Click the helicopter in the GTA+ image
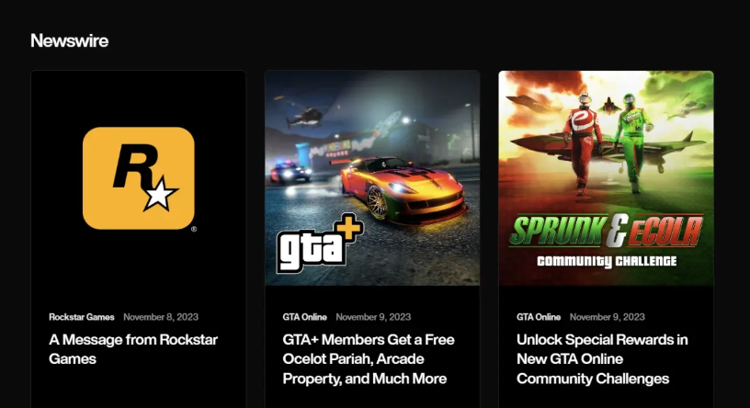Image resolution: width=750 pixels, height=408 pixels. [303, 115]
